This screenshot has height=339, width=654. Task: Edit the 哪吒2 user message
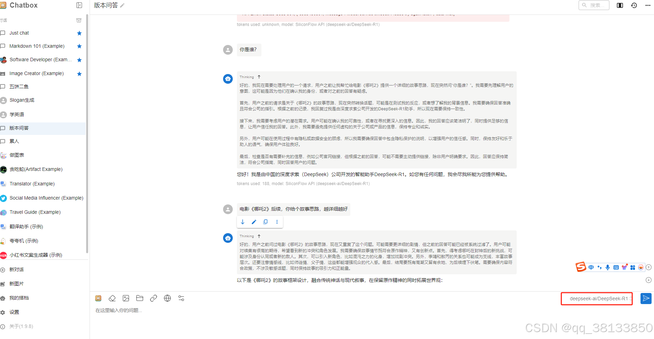254,222
